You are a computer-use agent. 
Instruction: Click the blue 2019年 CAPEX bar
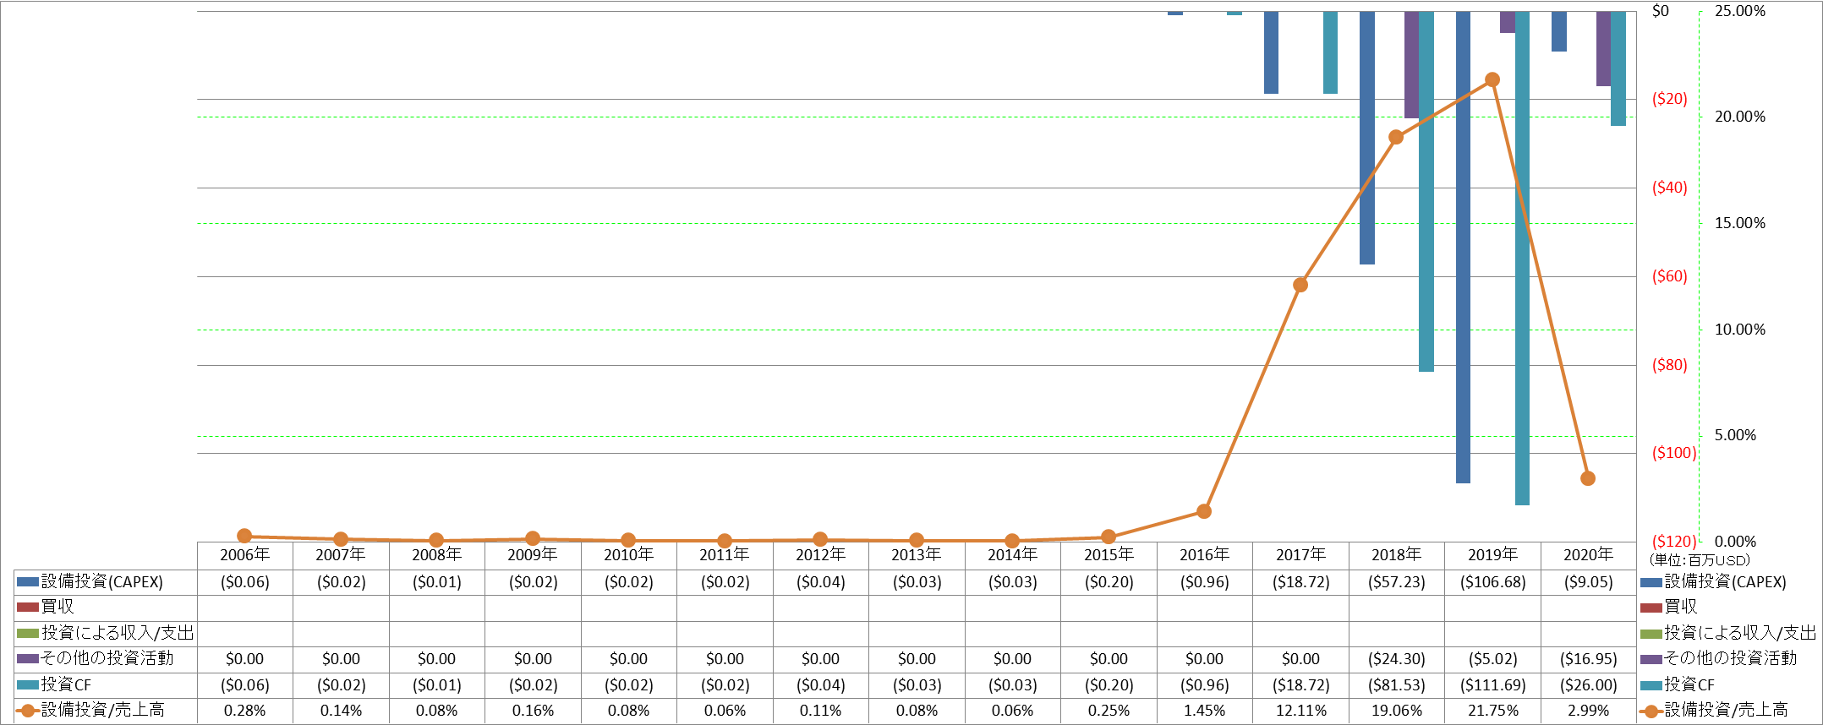tap(1463, 247)
